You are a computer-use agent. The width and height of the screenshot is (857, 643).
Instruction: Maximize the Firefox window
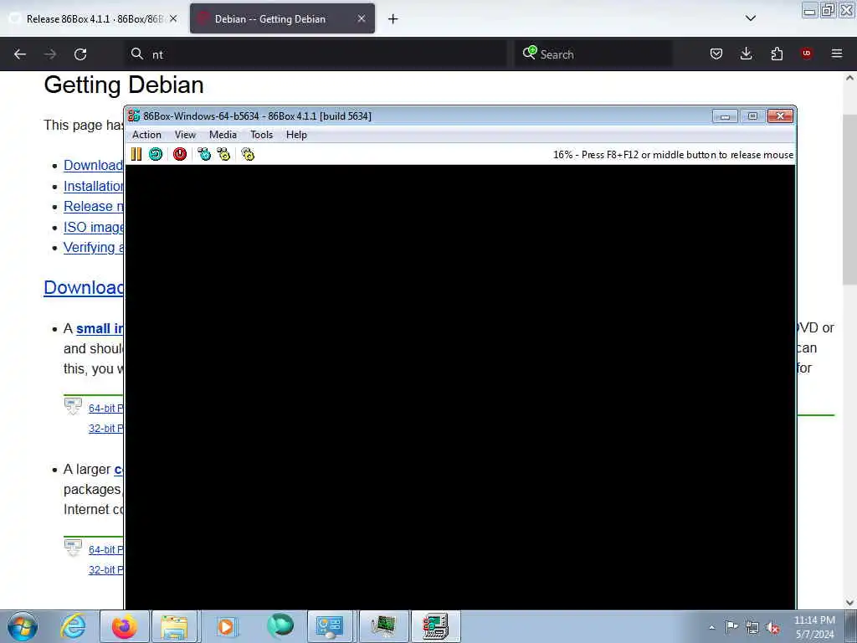[x=828, y=10]
